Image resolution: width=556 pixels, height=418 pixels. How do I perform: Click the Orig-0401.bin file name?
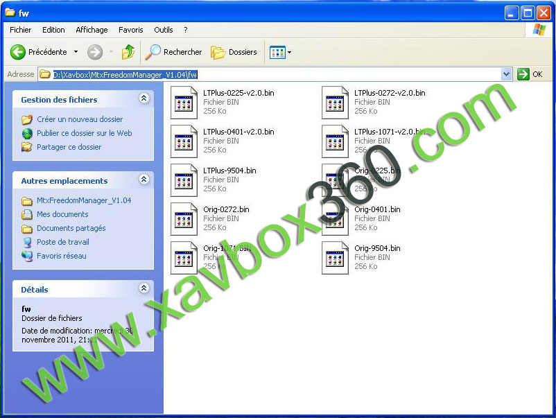point(377,209)
